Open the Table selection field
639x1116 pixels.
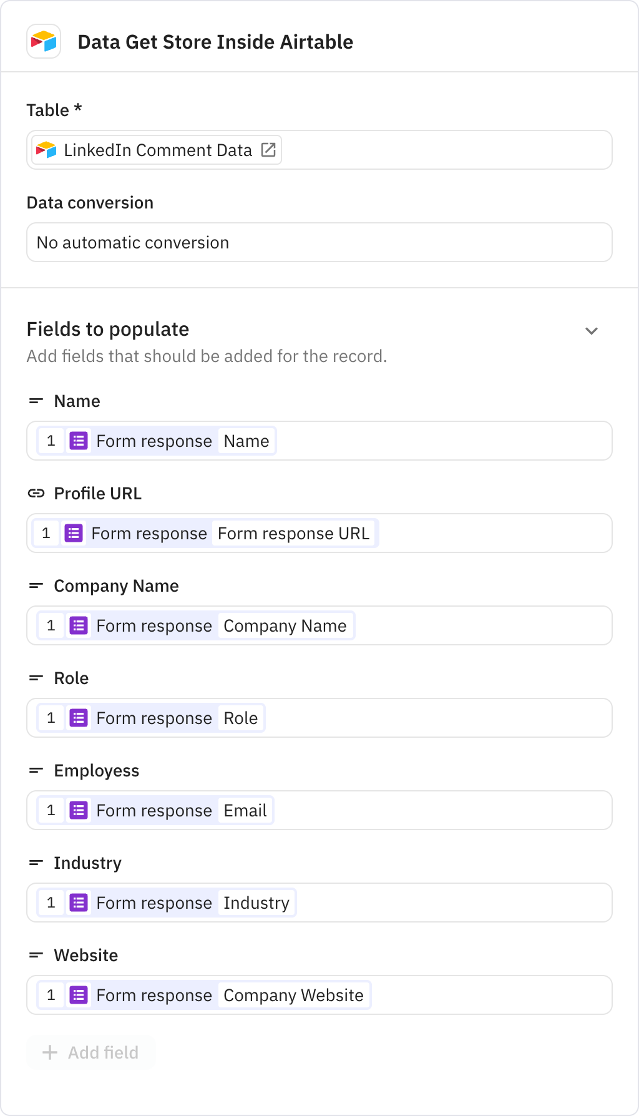[x=319, y=150]
